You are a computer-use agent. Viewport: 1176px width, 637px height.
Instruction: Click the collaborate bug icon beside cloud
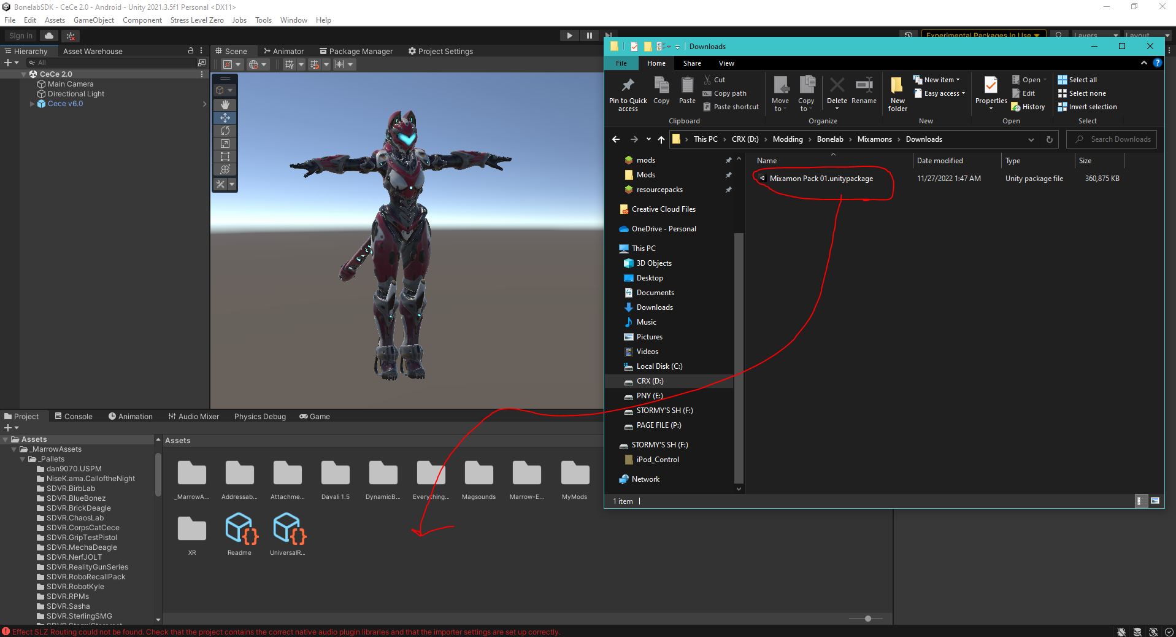[71, 36]
